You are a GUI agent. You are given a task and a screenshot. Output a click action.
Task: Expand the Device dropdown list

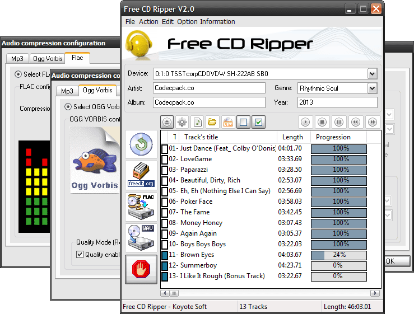point(373,74)
